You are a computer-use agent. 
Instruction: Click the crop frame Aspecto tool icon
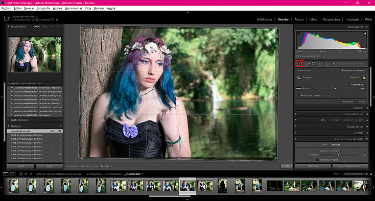[x=299, y=78]
